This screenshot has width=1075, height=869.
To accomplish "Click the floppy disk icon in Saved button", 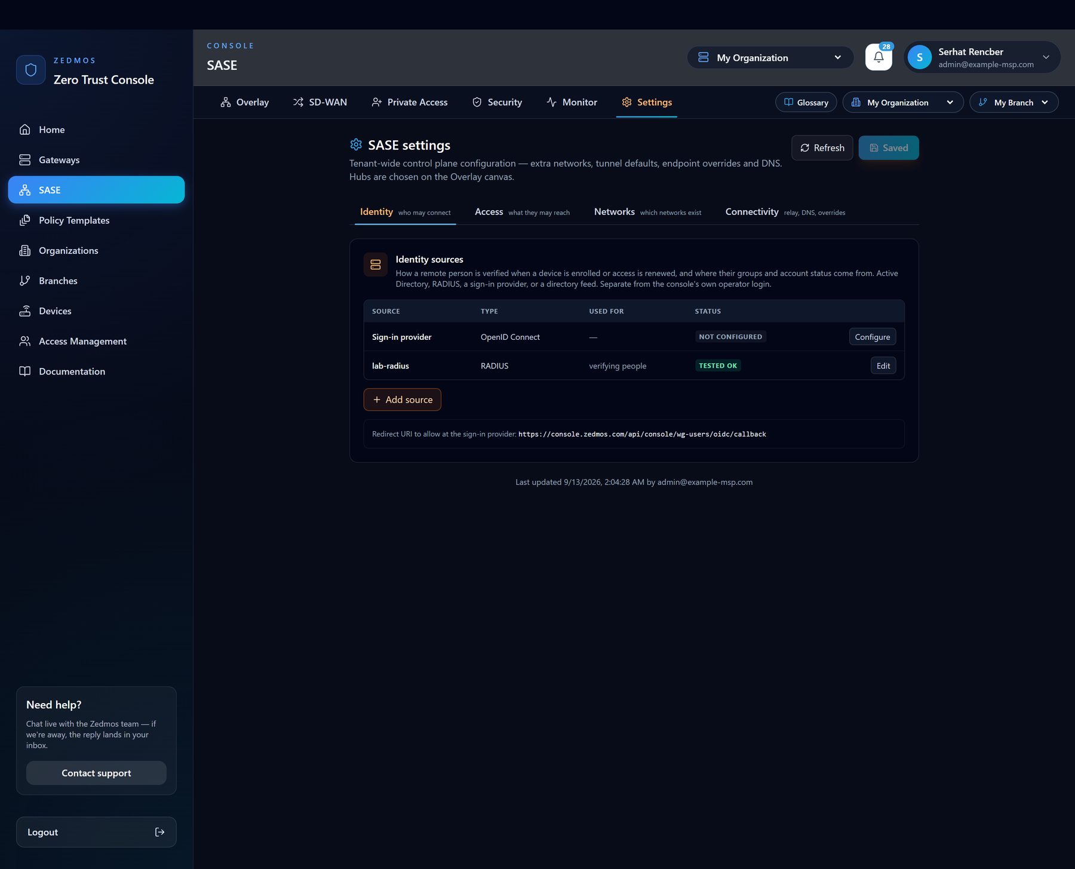I will click(874, 148).
